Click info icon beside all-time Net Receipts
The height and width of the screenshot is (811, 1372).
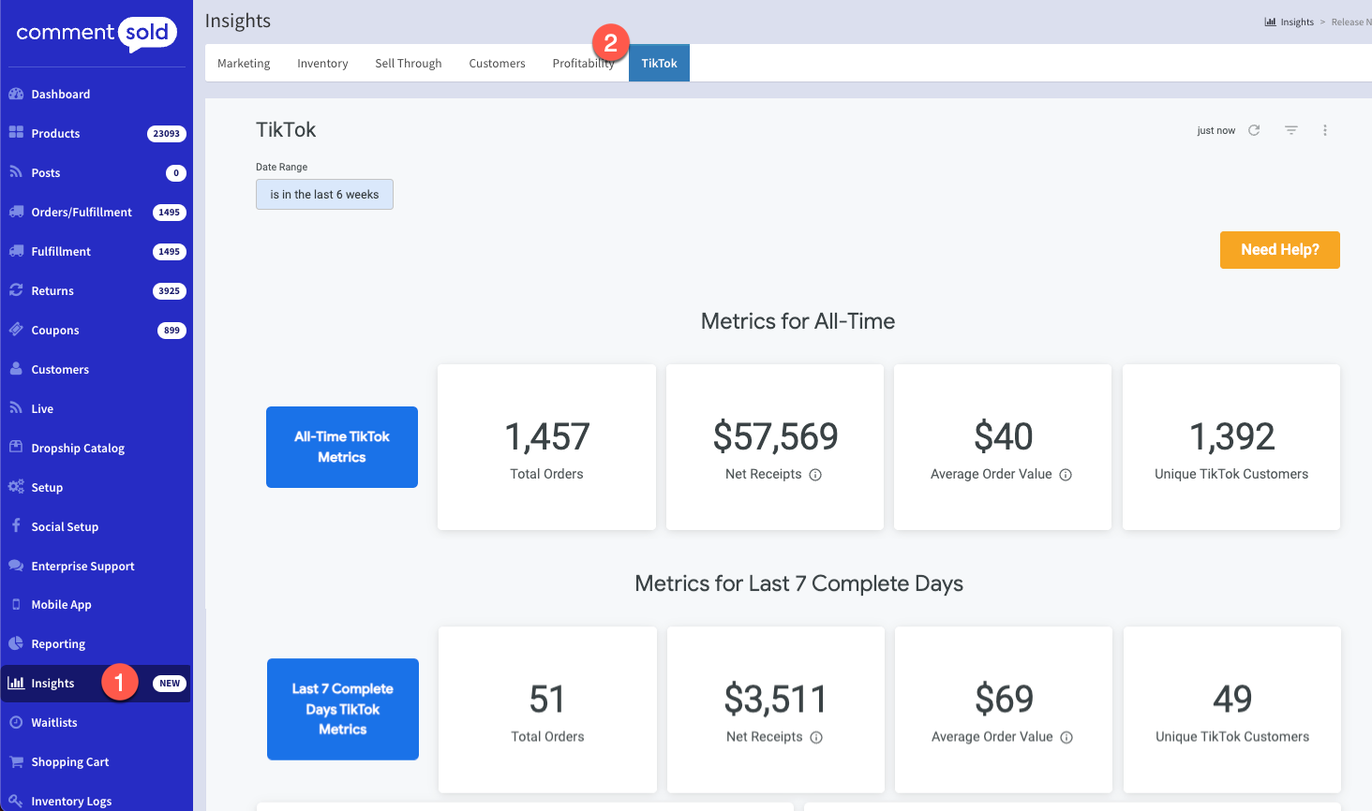(815, 475)
